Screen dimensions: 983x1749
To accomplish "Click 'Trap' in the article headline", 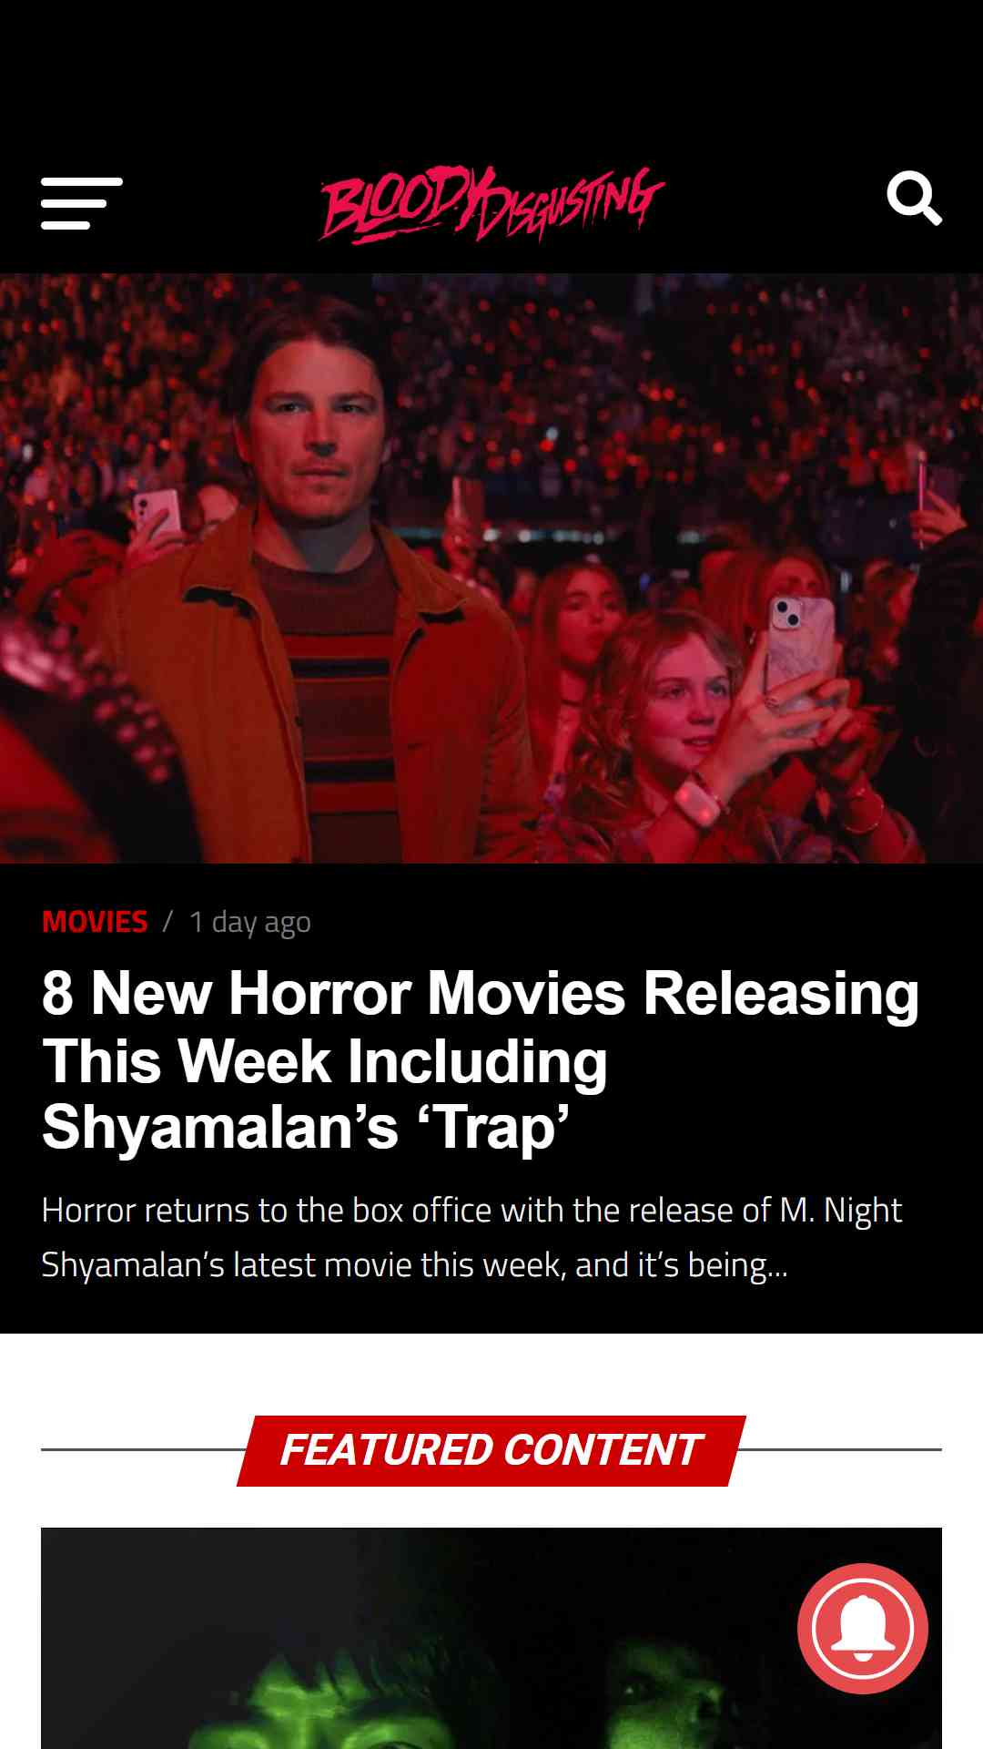I will tap(492, 1128).
